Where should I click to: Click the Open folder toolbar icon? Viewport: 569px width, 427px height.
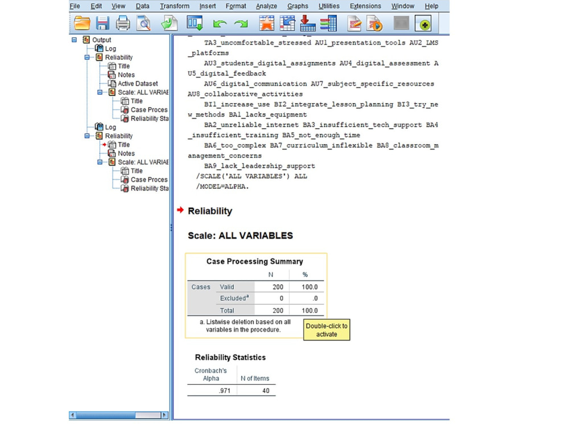[82, 23]
